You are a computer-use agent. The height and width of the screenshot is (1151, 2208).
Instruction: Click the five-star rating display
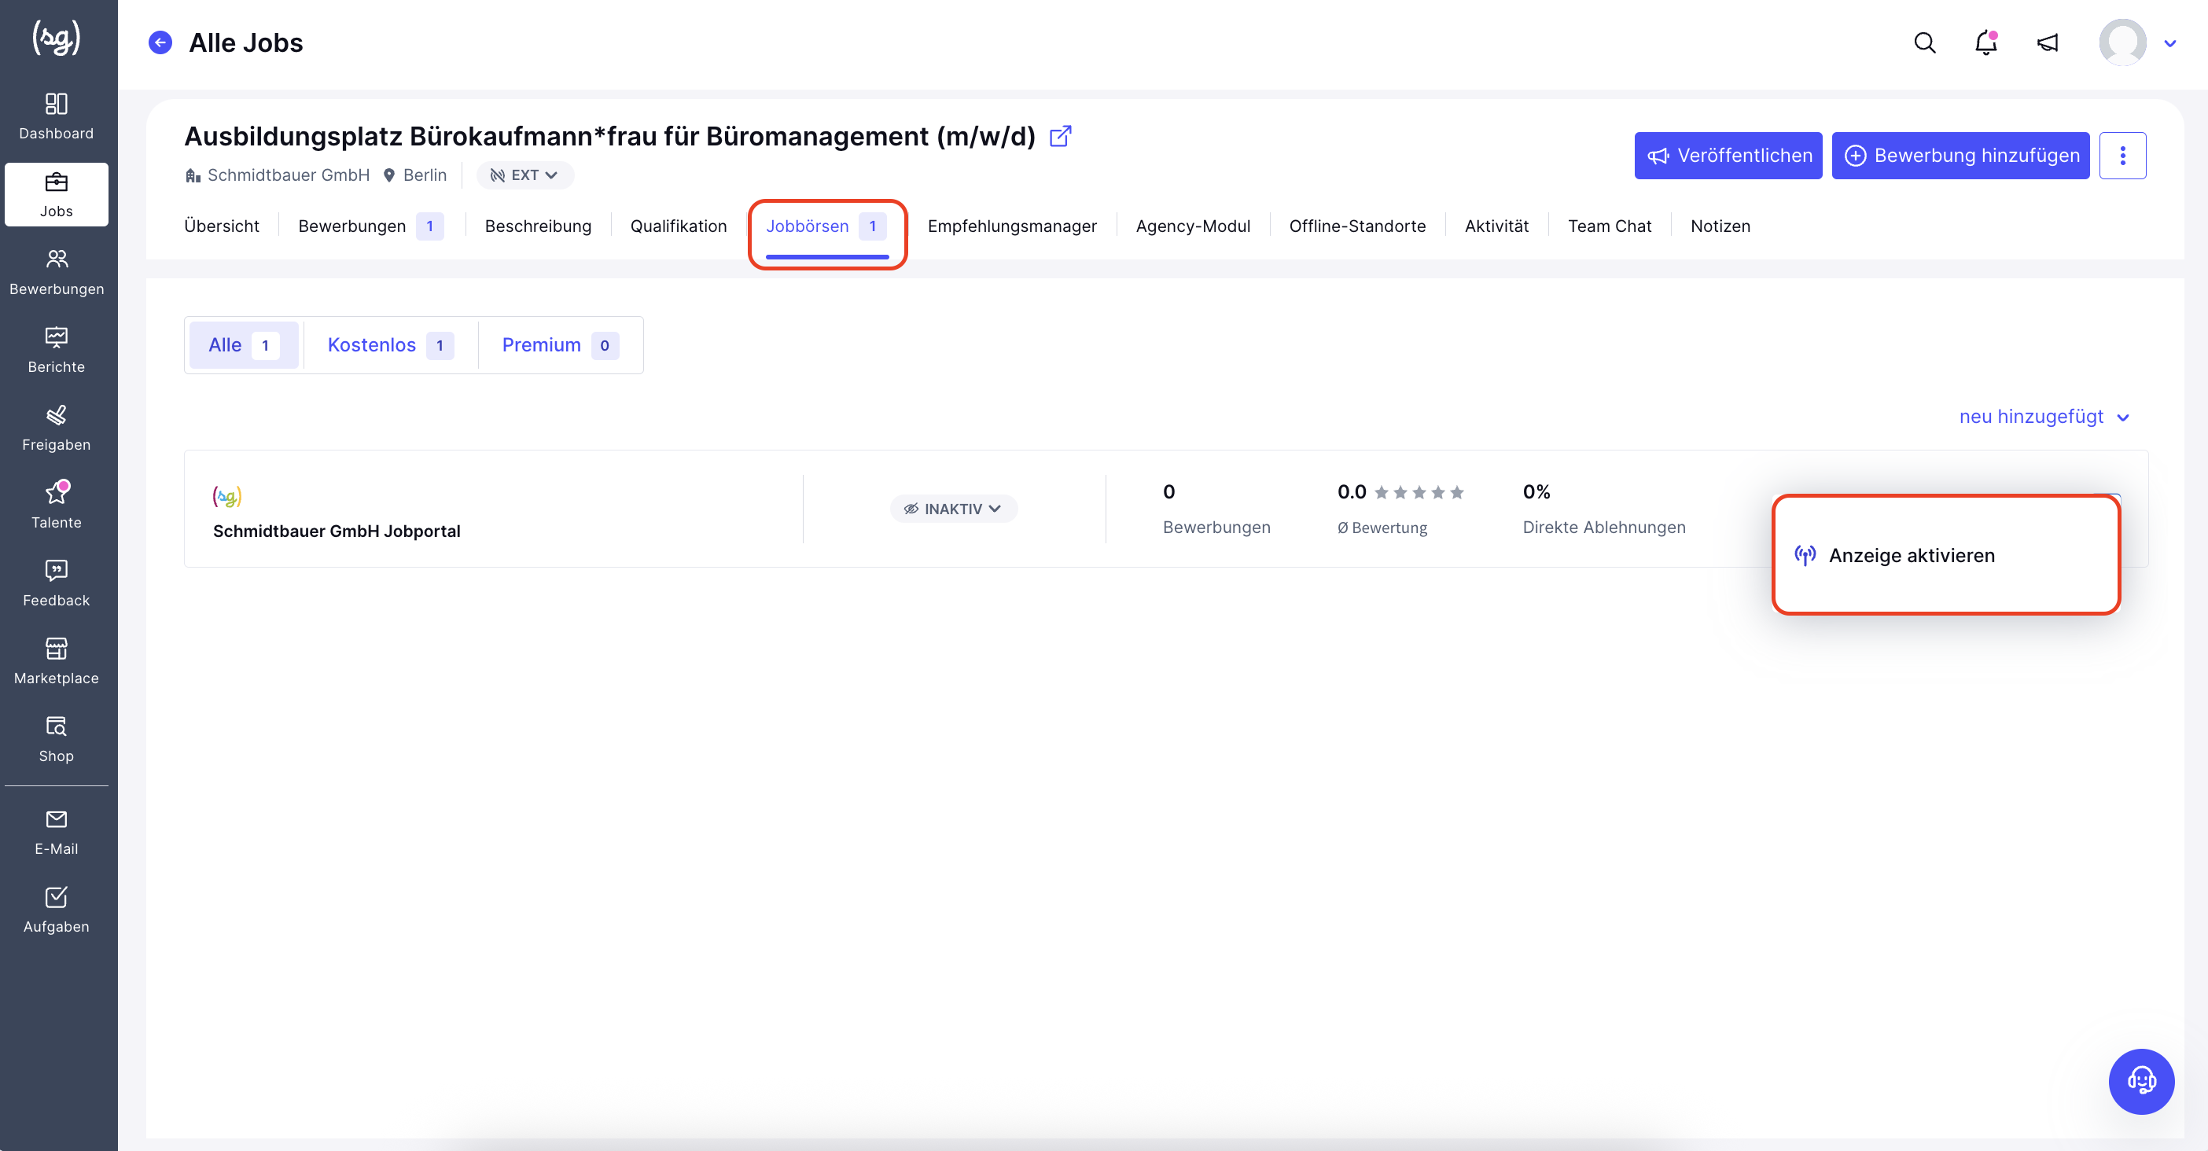(1419, 492)
